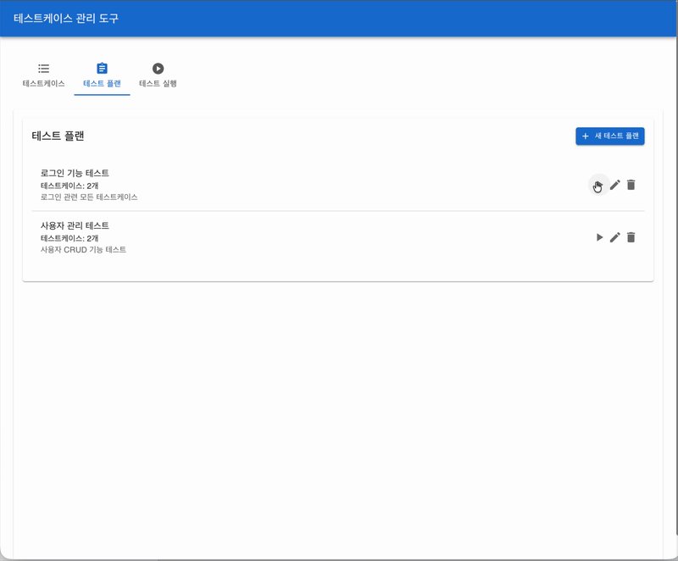Click the plus icon inside 새 테스트 플랜 button
Viewport: 678px width, 561px height.
(584, 136)
